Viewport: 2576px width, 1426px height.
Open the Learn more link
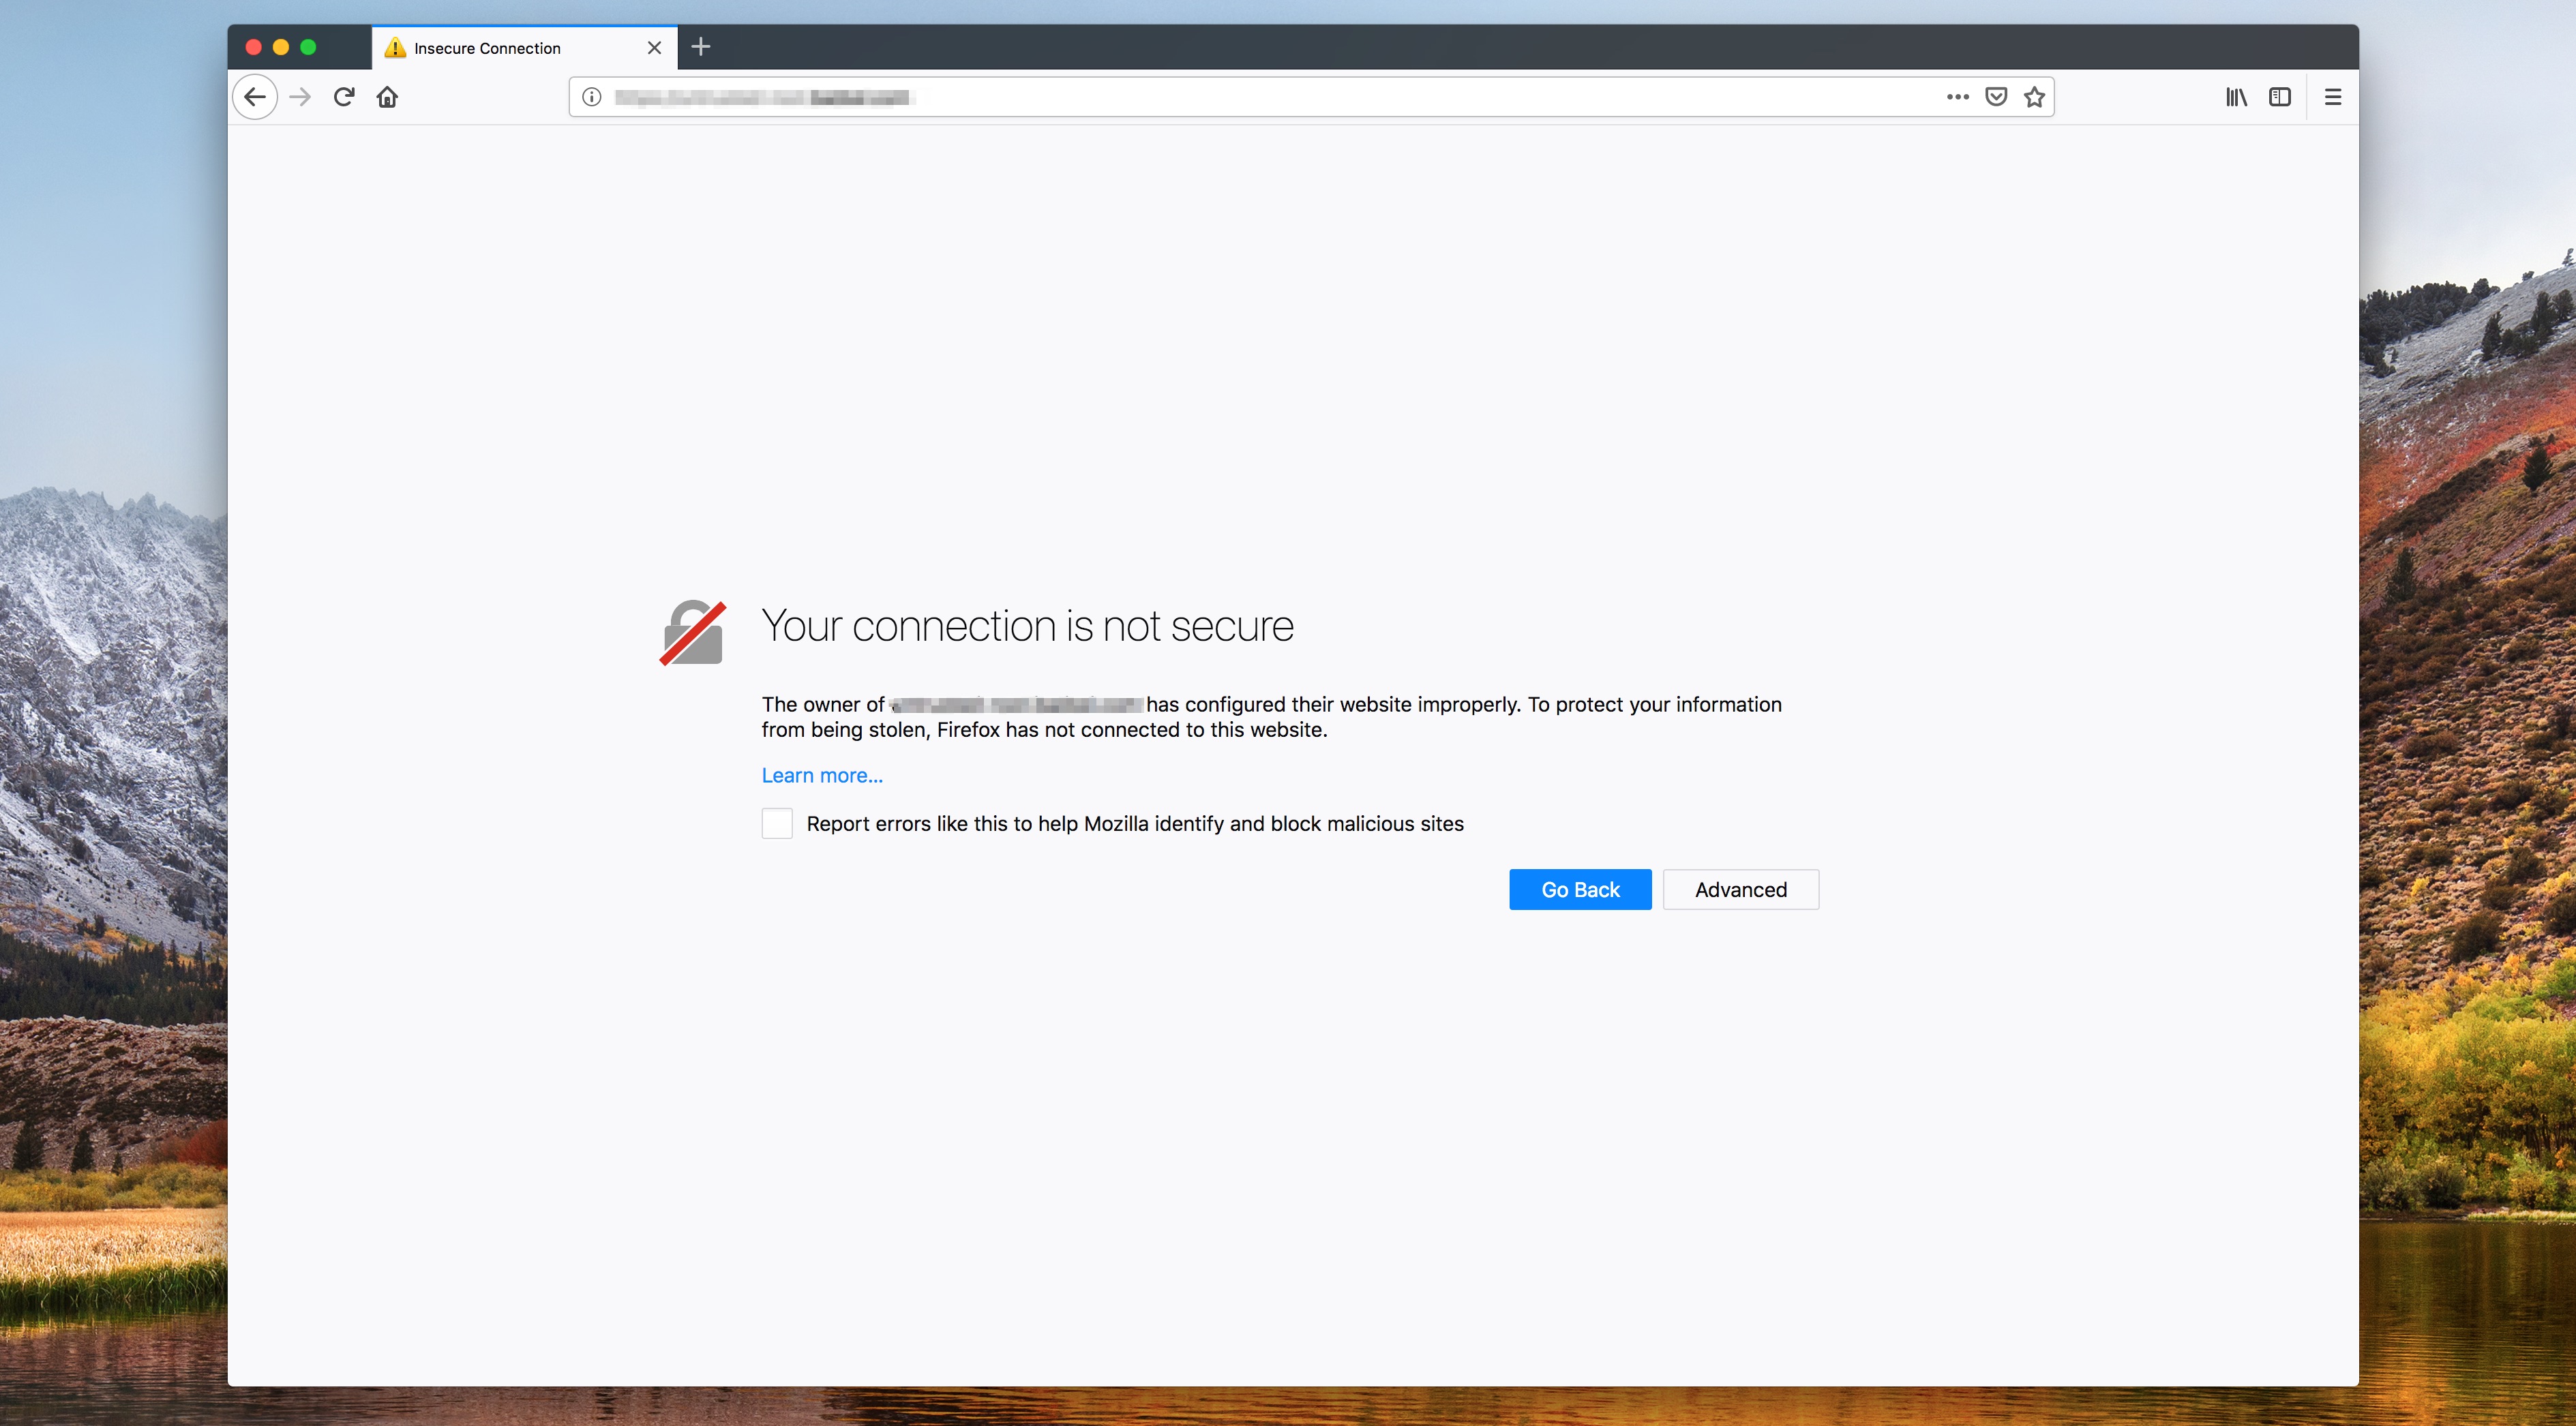pos(821,775)
